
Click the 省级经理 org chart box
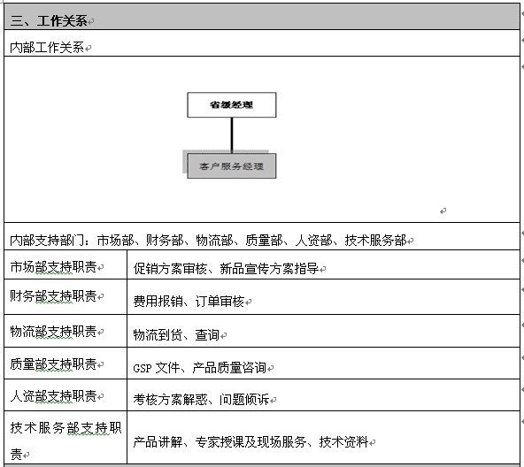pos(232,105)
